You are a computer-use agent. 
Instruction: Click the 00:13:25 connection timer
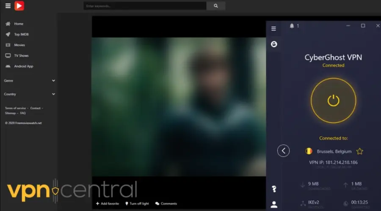(x=359, y=202)
